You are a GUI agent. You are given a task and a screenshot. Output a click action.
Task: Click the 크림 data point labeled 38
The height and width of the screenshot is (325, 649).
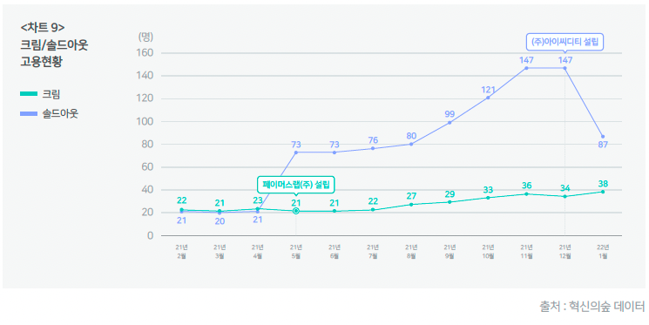tap(603, 192)
